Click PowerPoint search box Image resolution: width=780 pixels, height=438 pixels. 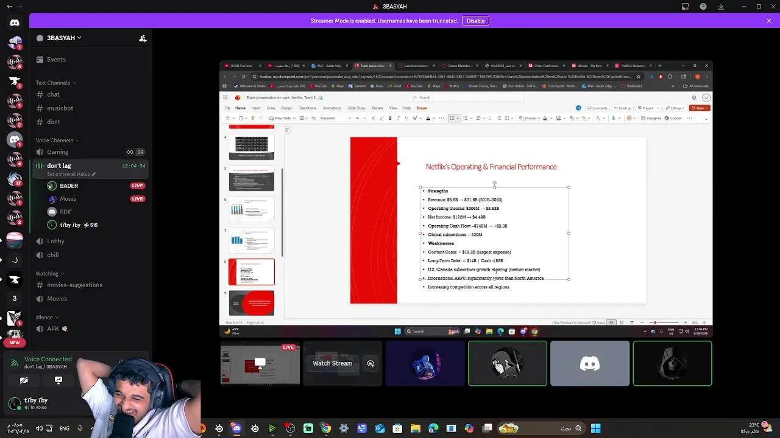(466, 97)
